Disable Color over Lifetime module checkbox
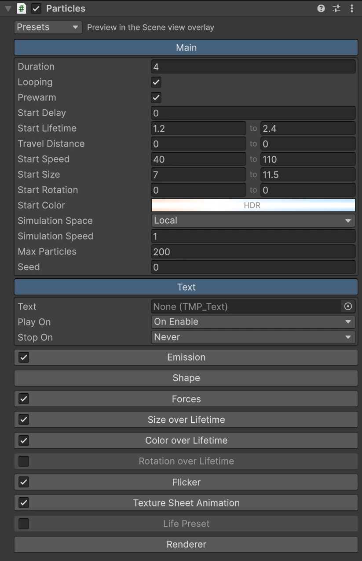 (24, 440)
